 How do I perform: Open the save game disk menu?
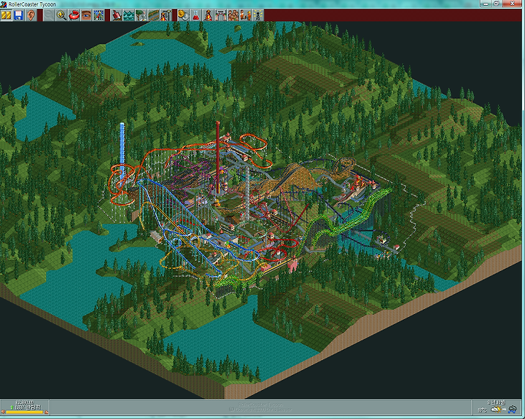click(x=18, y=15)
